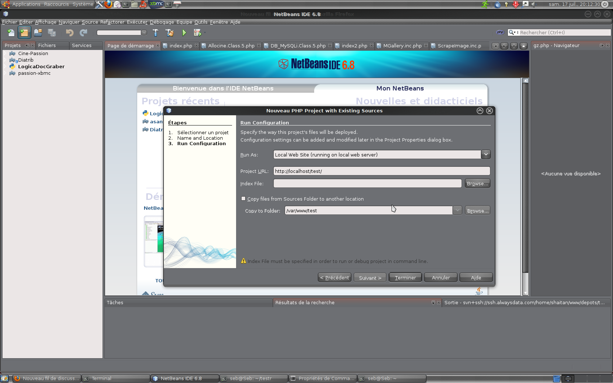Image resolution: width=613 pixels, height=383 pixels.
Task: Click the Rechercher search field
Action: [x=564, y=32]
